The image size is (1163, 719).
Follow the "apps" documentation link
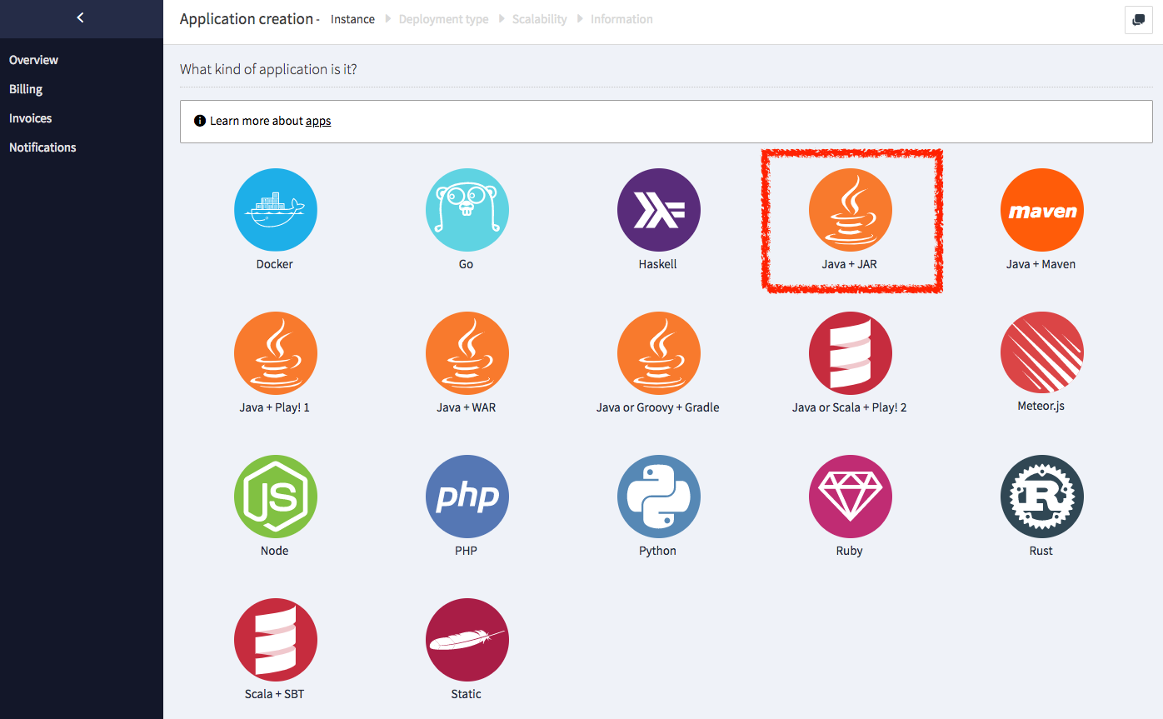tap(318, 121)
